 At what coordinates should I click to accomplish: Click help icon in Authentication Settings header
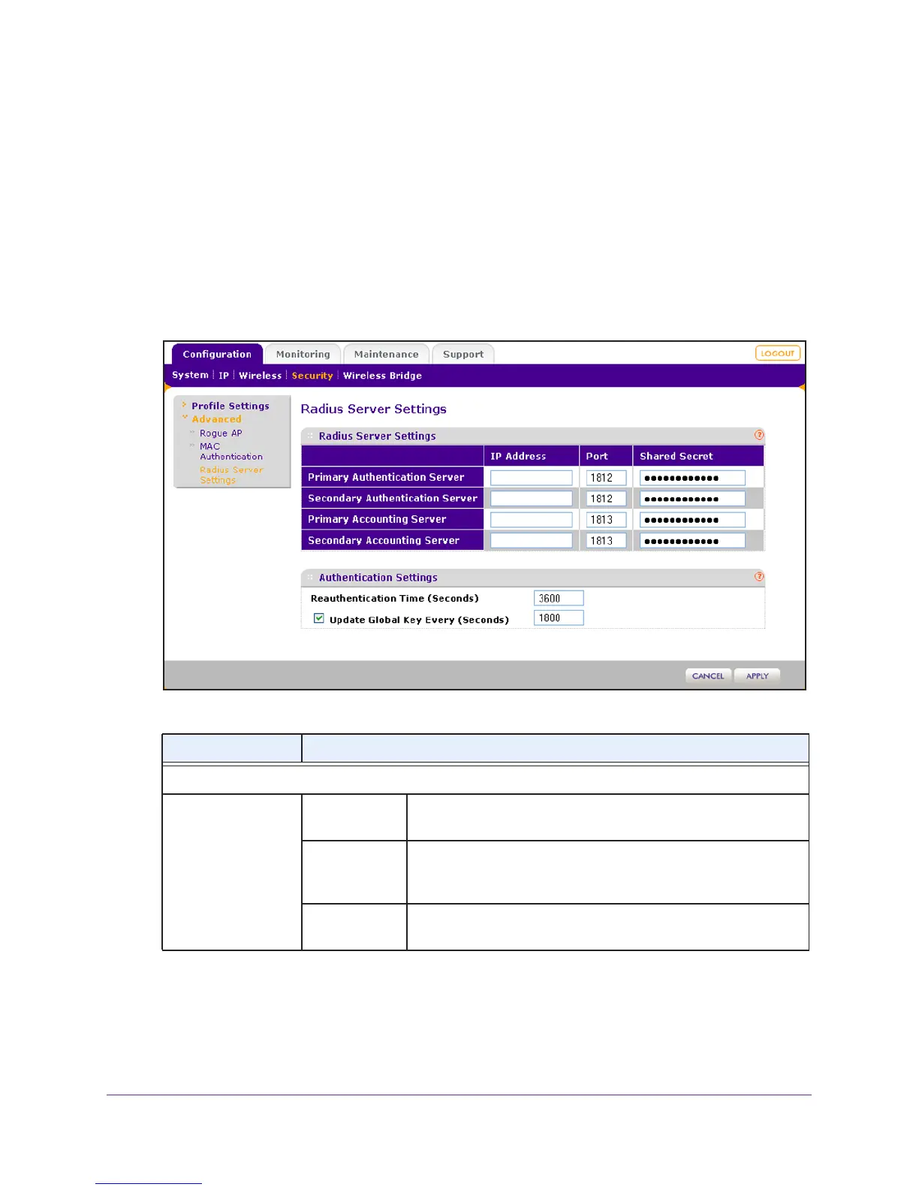point(759,576)
